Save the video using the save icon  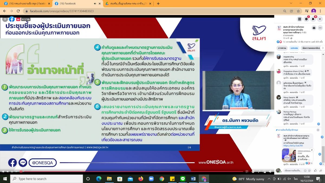tap(314, 28)
